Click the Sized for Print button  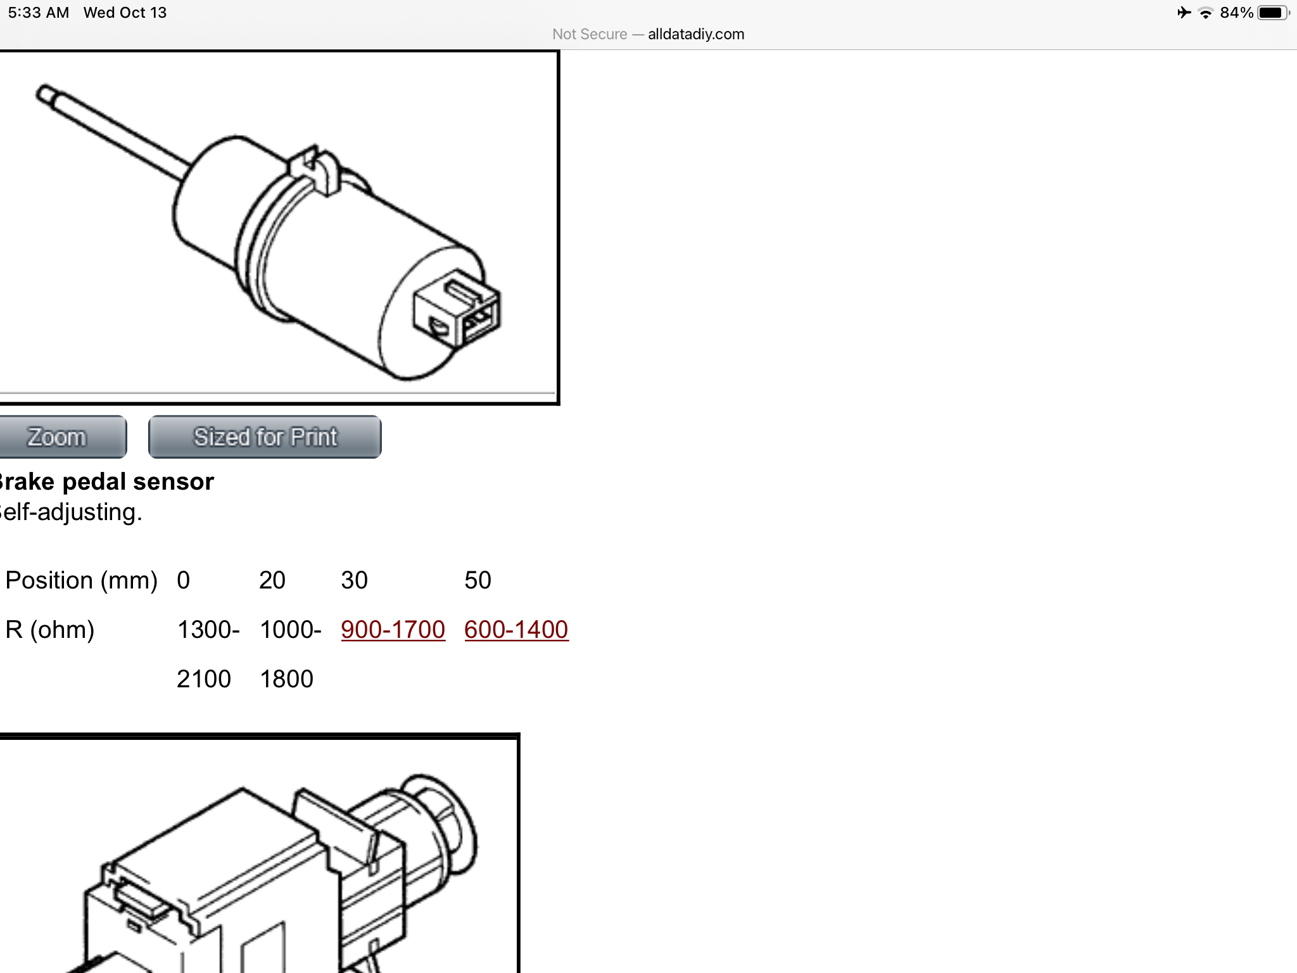coord(265,437)
